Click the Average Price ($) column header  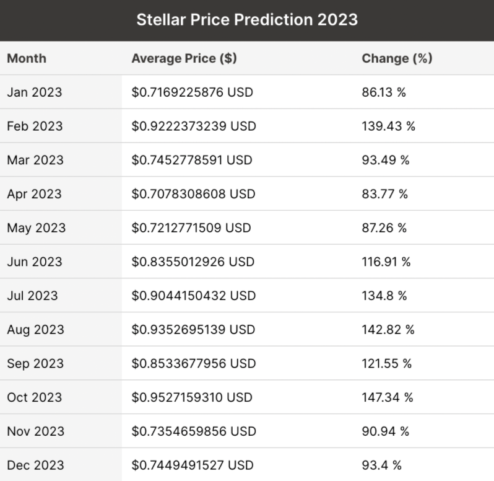[x=184, y=59]
